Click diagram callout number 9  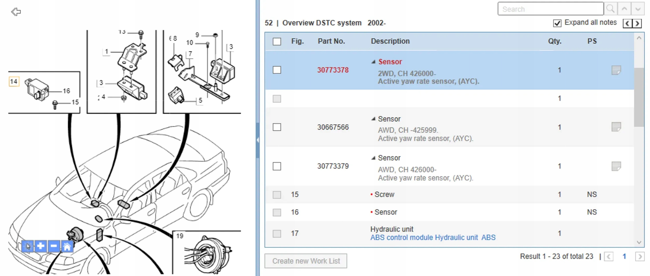(197, 35)
